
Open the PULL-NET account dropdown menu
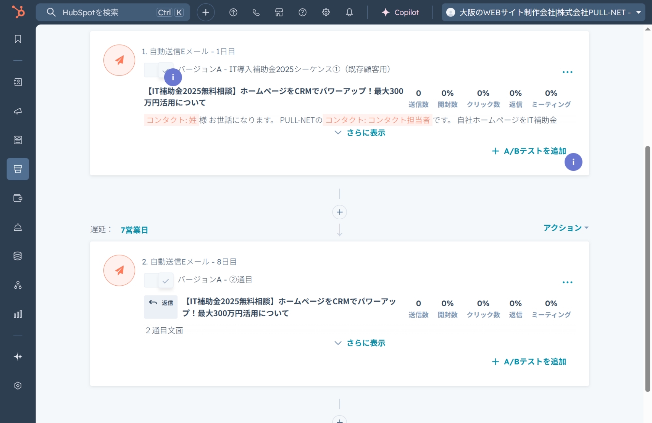tap(543, 12)
